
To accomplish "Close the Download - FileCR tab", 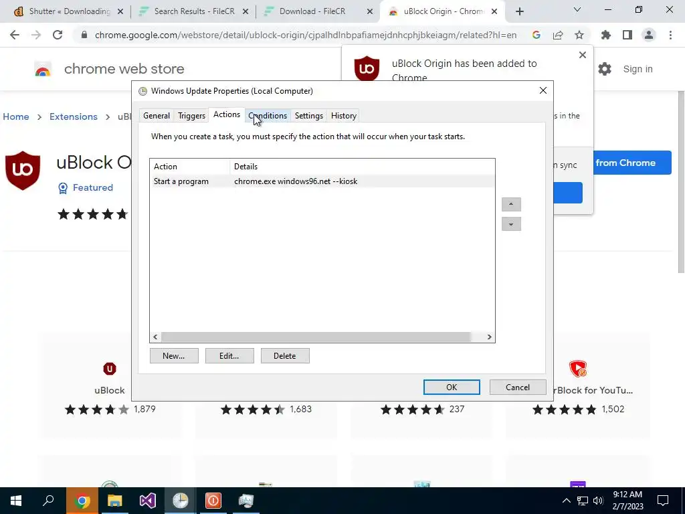I will pyautogui.click(x=370, y=11).
